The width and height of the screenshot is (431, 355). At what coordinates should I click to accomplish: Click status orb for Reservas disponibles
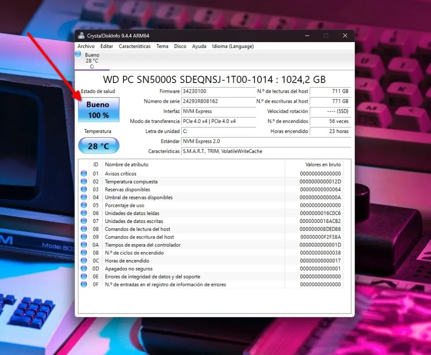(x=84, y=189)
